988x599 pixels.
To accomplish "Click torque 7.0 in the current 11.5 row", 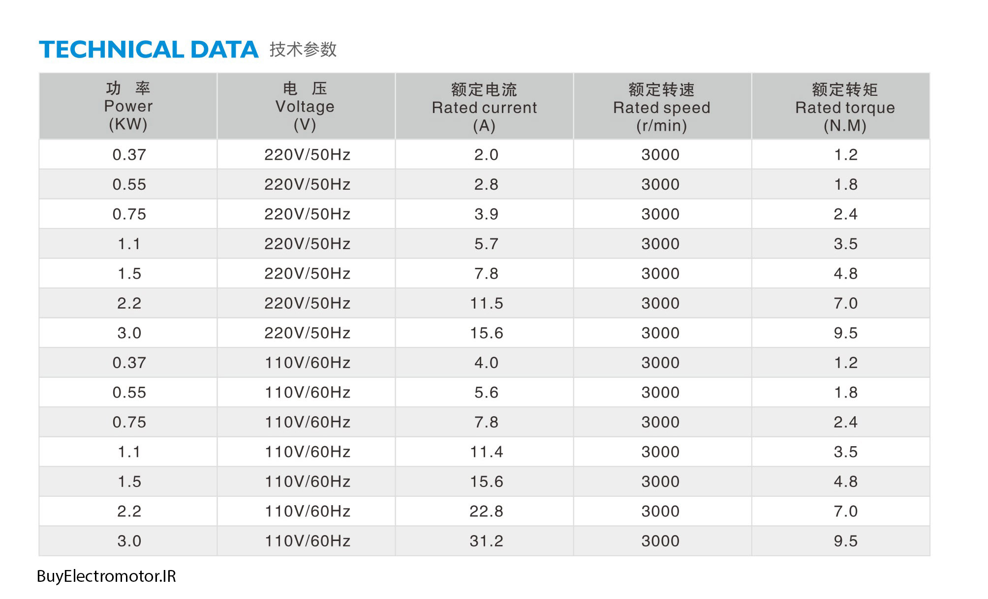I will point(846,303).
